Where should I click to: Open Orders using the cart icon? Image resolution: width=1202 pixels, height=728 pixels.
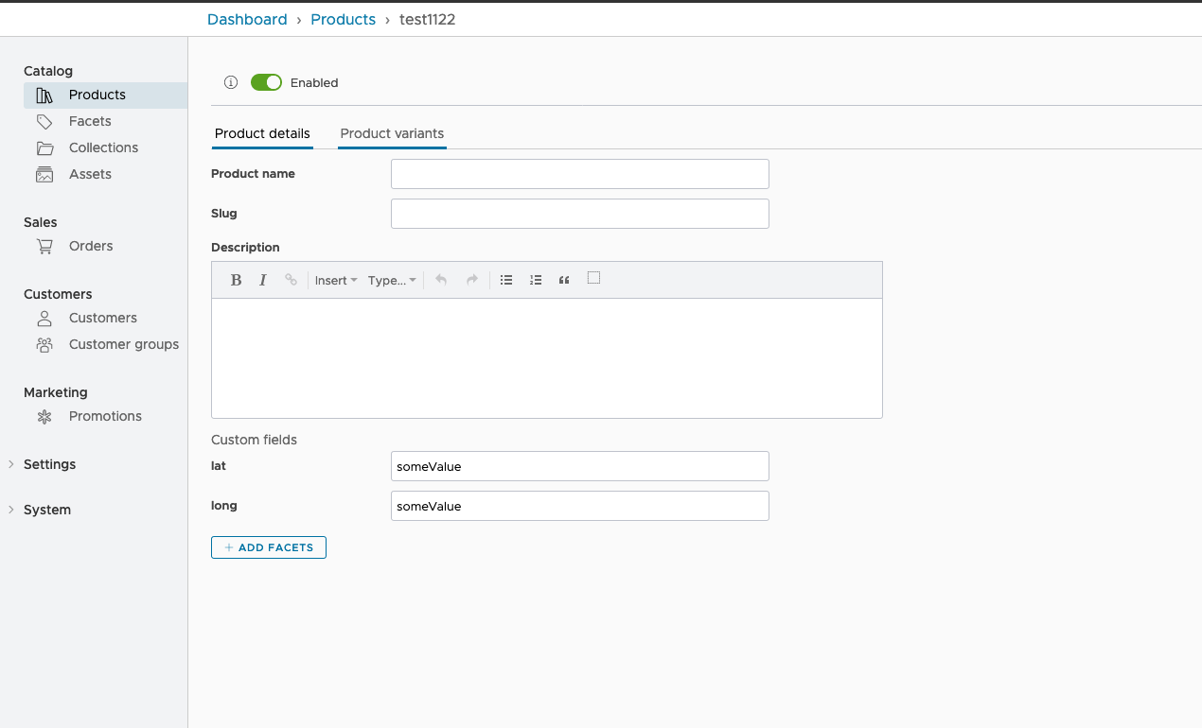tap(44, 246)
